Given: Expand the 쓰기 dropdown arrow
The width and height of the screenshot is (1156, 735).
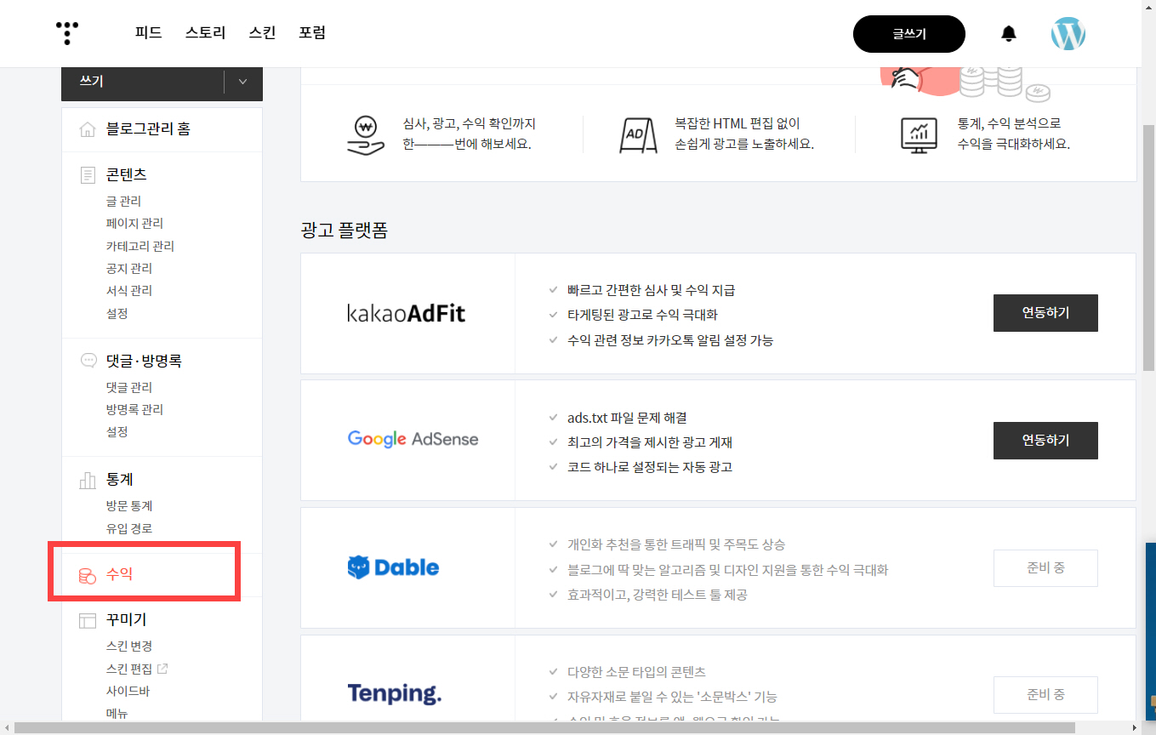Looking at the screenshot, I should [x=243, y=82].
